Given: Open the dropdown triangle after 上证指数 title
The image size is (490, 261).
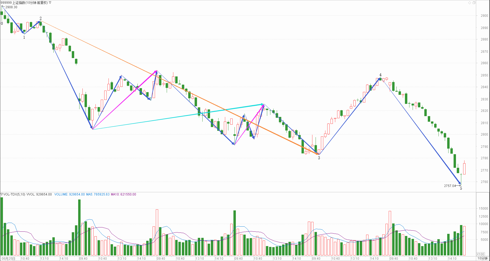Looking at the screenshot, I should click(50, 3).
